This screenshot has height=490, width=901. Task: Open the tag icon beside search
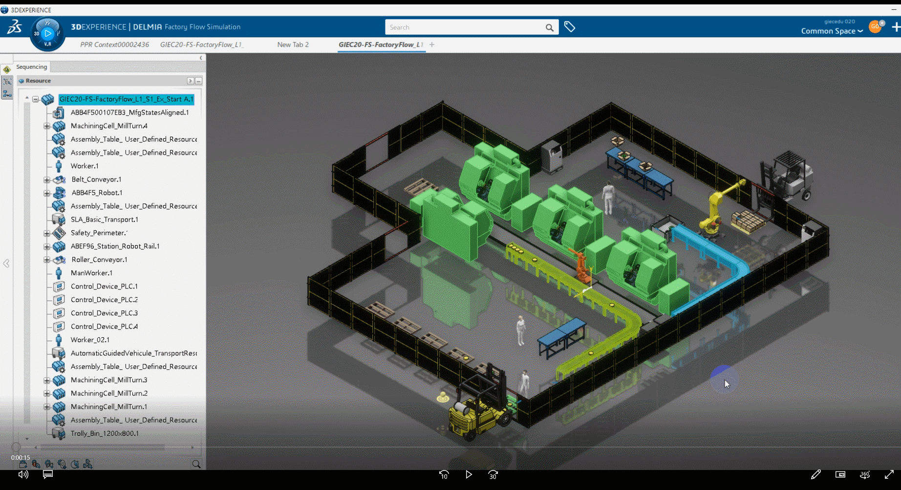[x=569, y=27]
